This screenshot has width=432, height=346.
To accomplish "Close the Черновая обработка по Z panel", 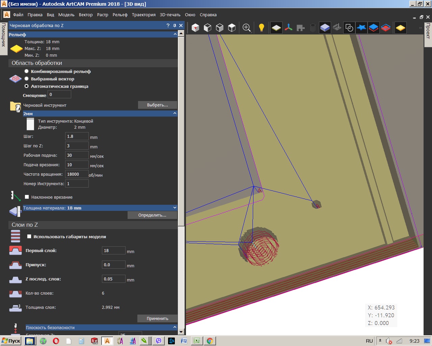I will pyautogui.click(x=181, y=25).
